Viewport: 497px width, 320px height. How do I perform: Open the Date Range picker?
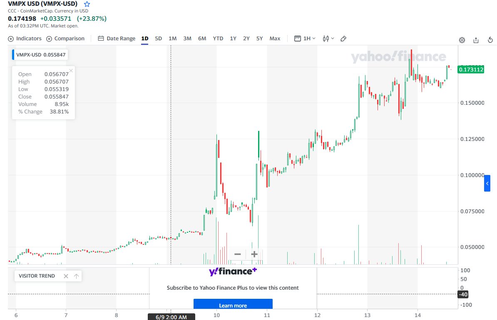click(x=117, y=39)
